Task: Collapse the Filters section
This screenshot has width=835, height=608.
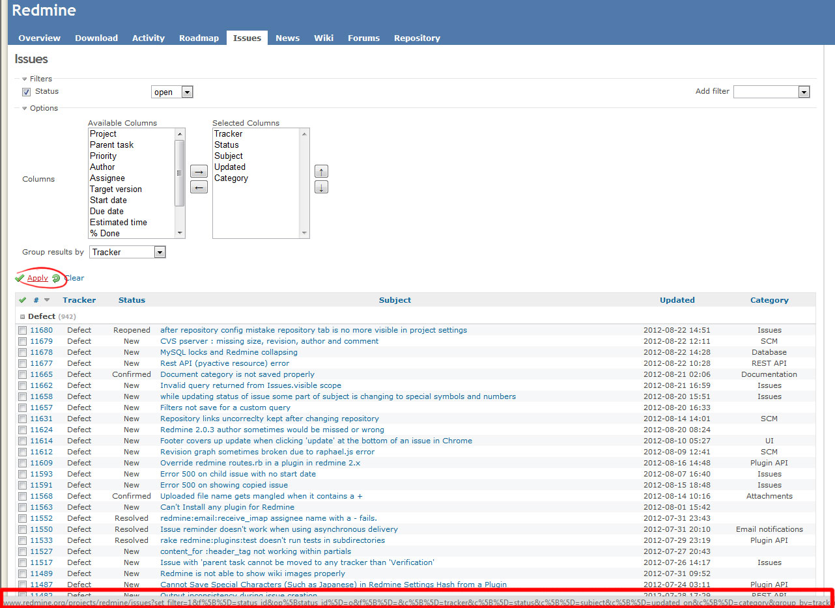Action: click(x=25, y=79)
